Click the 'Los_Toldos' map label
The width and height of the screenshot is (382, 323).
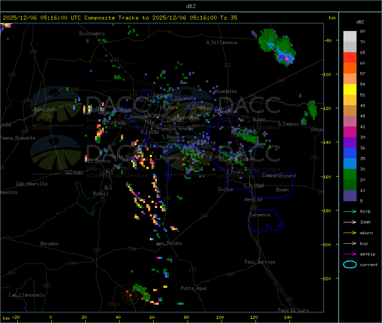pos(169,243)
